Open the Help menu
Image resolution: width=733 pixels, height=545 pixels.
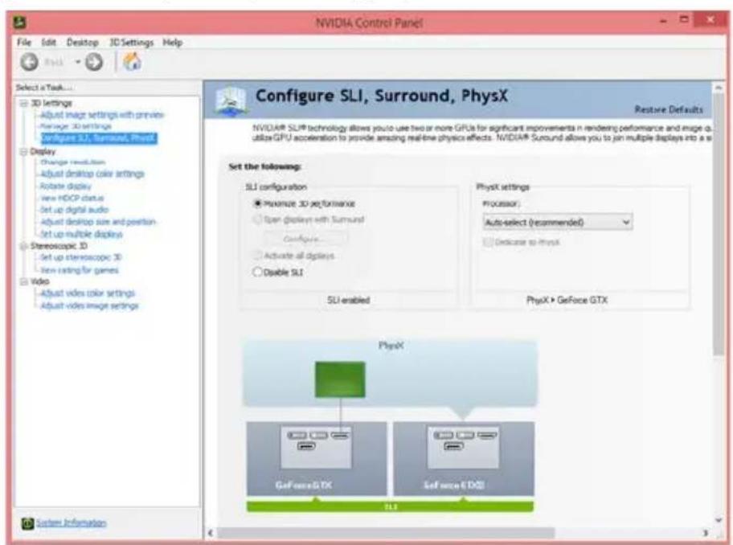point(172,43)
